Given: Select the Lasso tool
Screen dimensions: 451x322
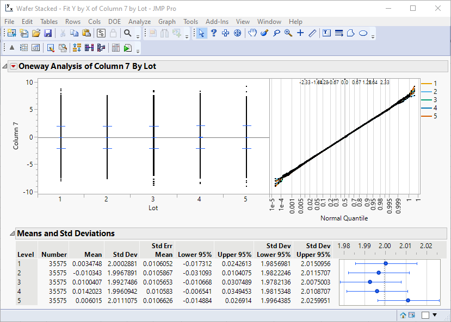Looking at the screenshot, I should [x=276, y=34].
